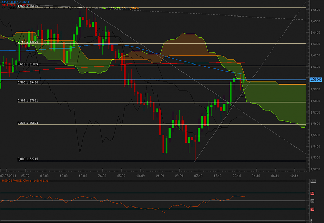This screenshot has height=223, width=324.
Task: Select the 0,764 1,63006 Fibonacci label
Action: click(x=27, y=42)
